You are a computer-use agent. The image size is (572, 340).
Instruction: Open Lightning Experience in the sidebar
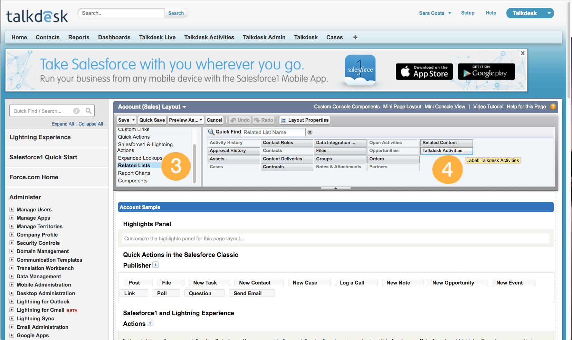point(40,137)
